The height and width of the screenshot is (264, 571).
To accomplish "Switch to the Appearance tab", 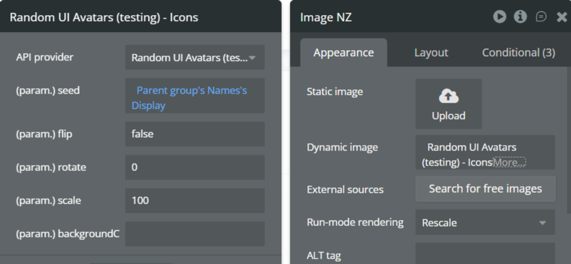I will tap(343, 53).
